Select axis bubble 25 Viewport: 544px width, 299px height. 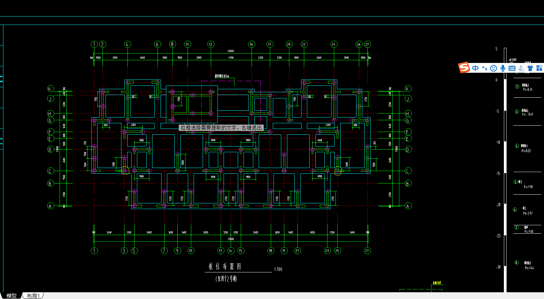(337, 251)
